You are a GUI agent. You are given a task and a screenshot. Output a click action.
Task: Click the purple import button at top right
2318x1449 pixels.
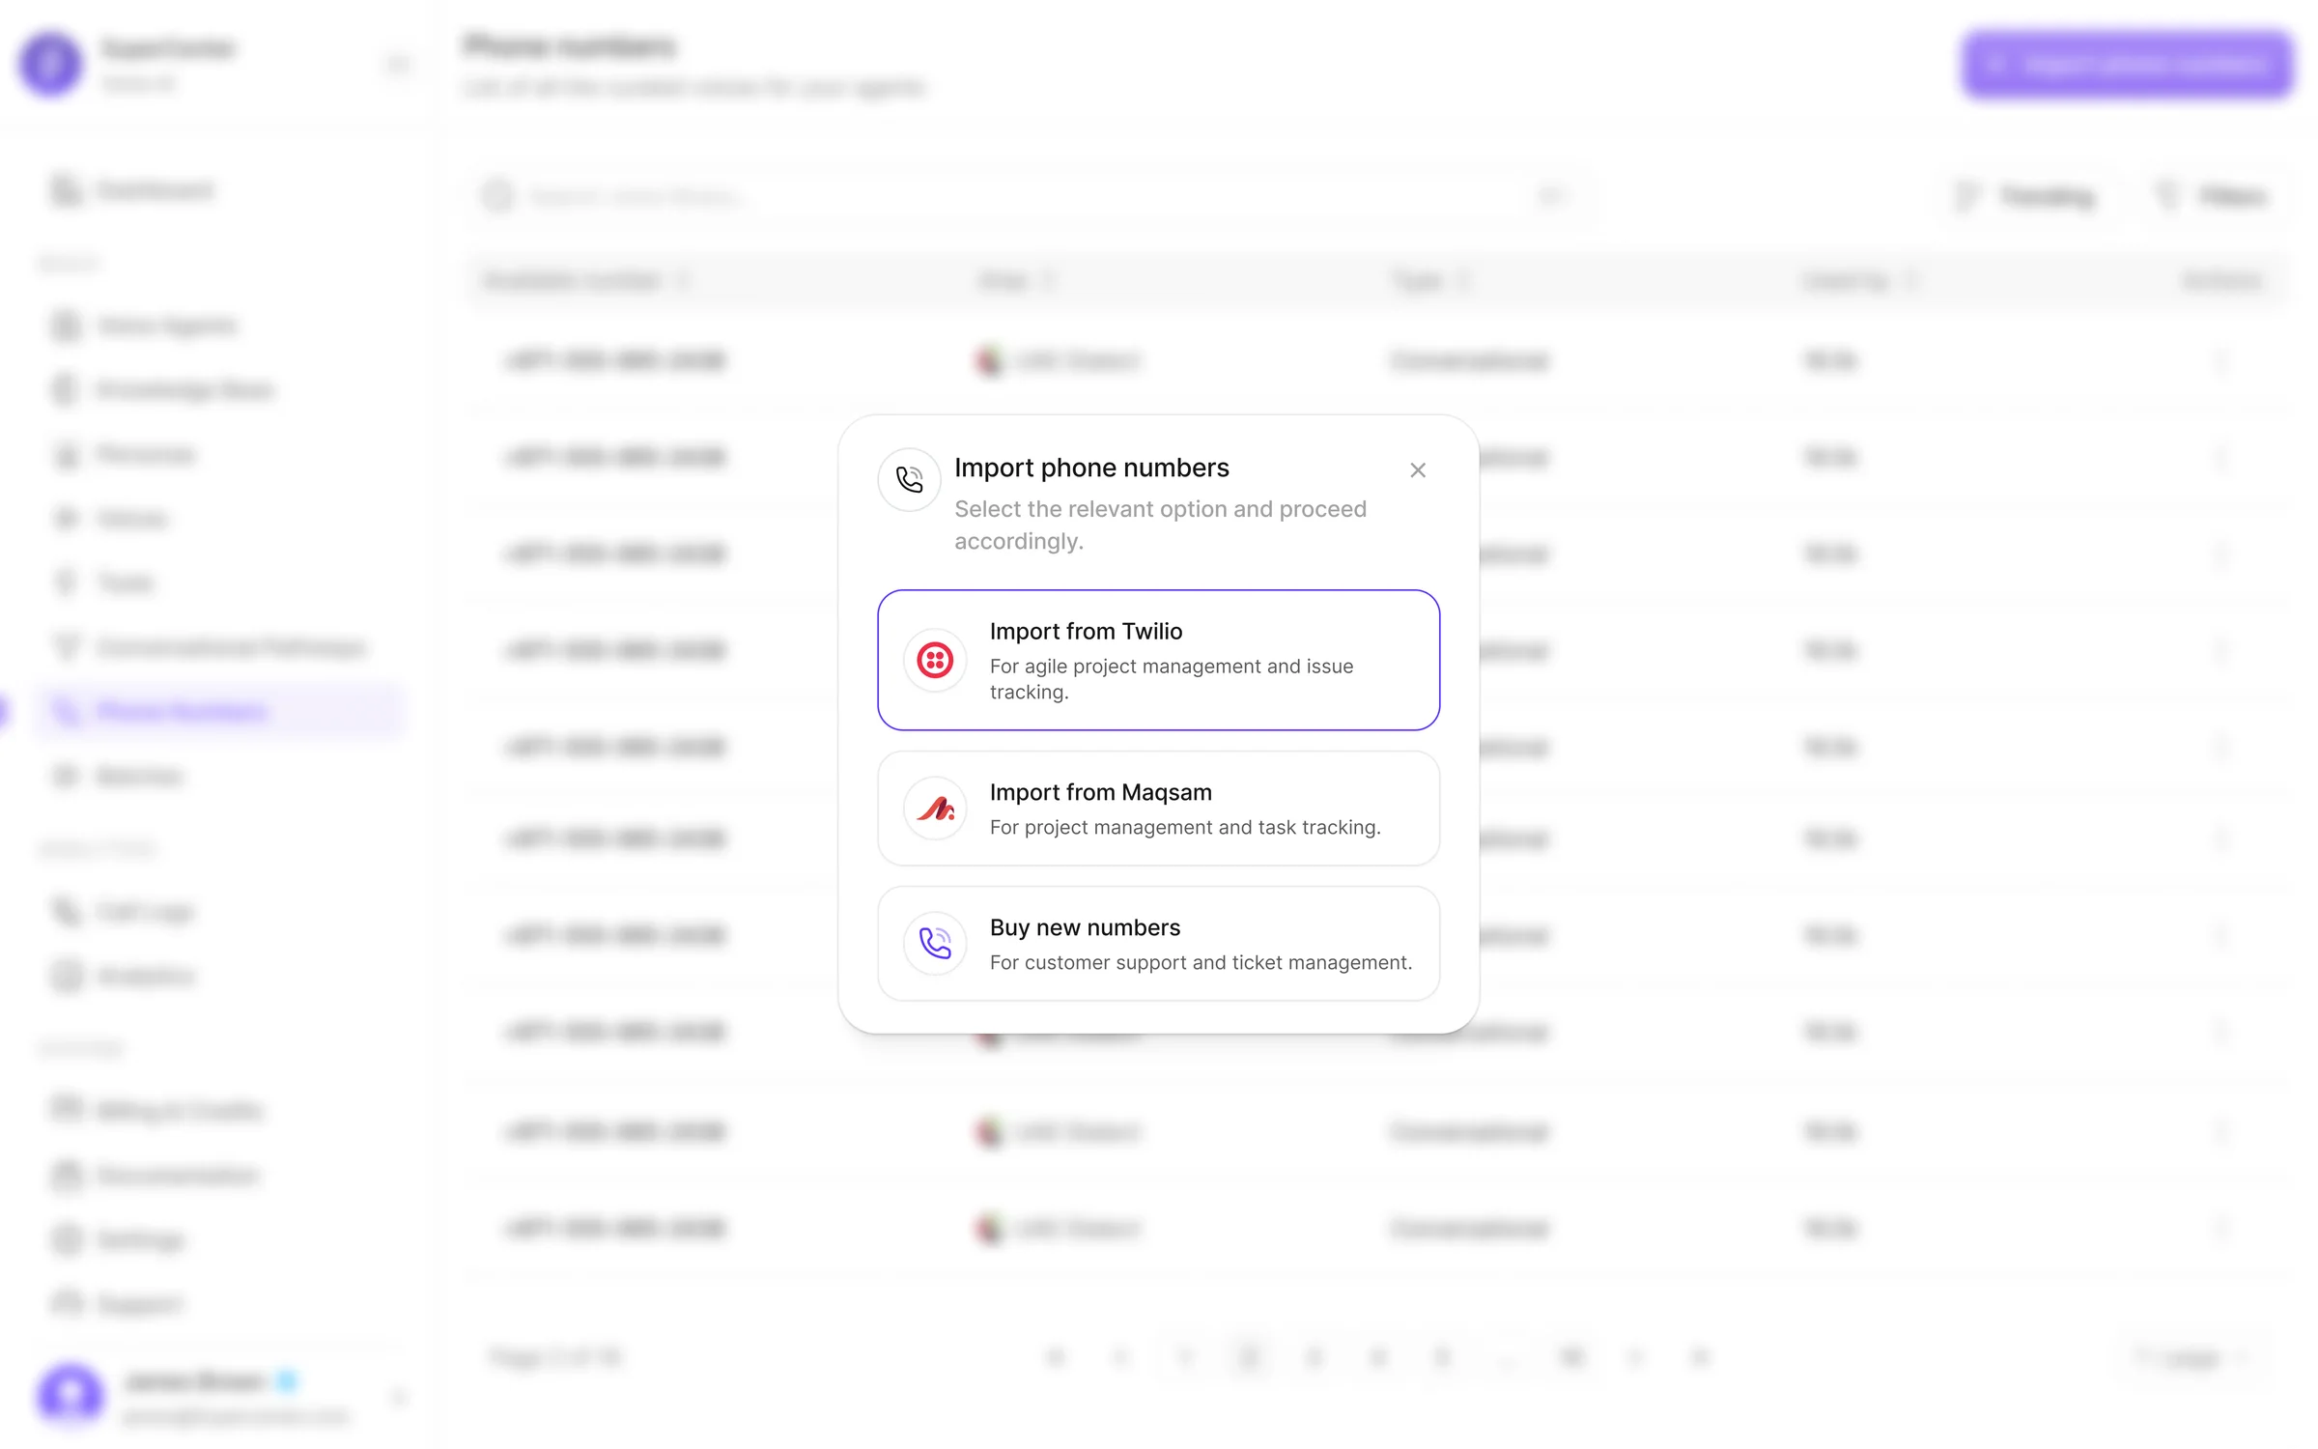[x=2127, y=64]
